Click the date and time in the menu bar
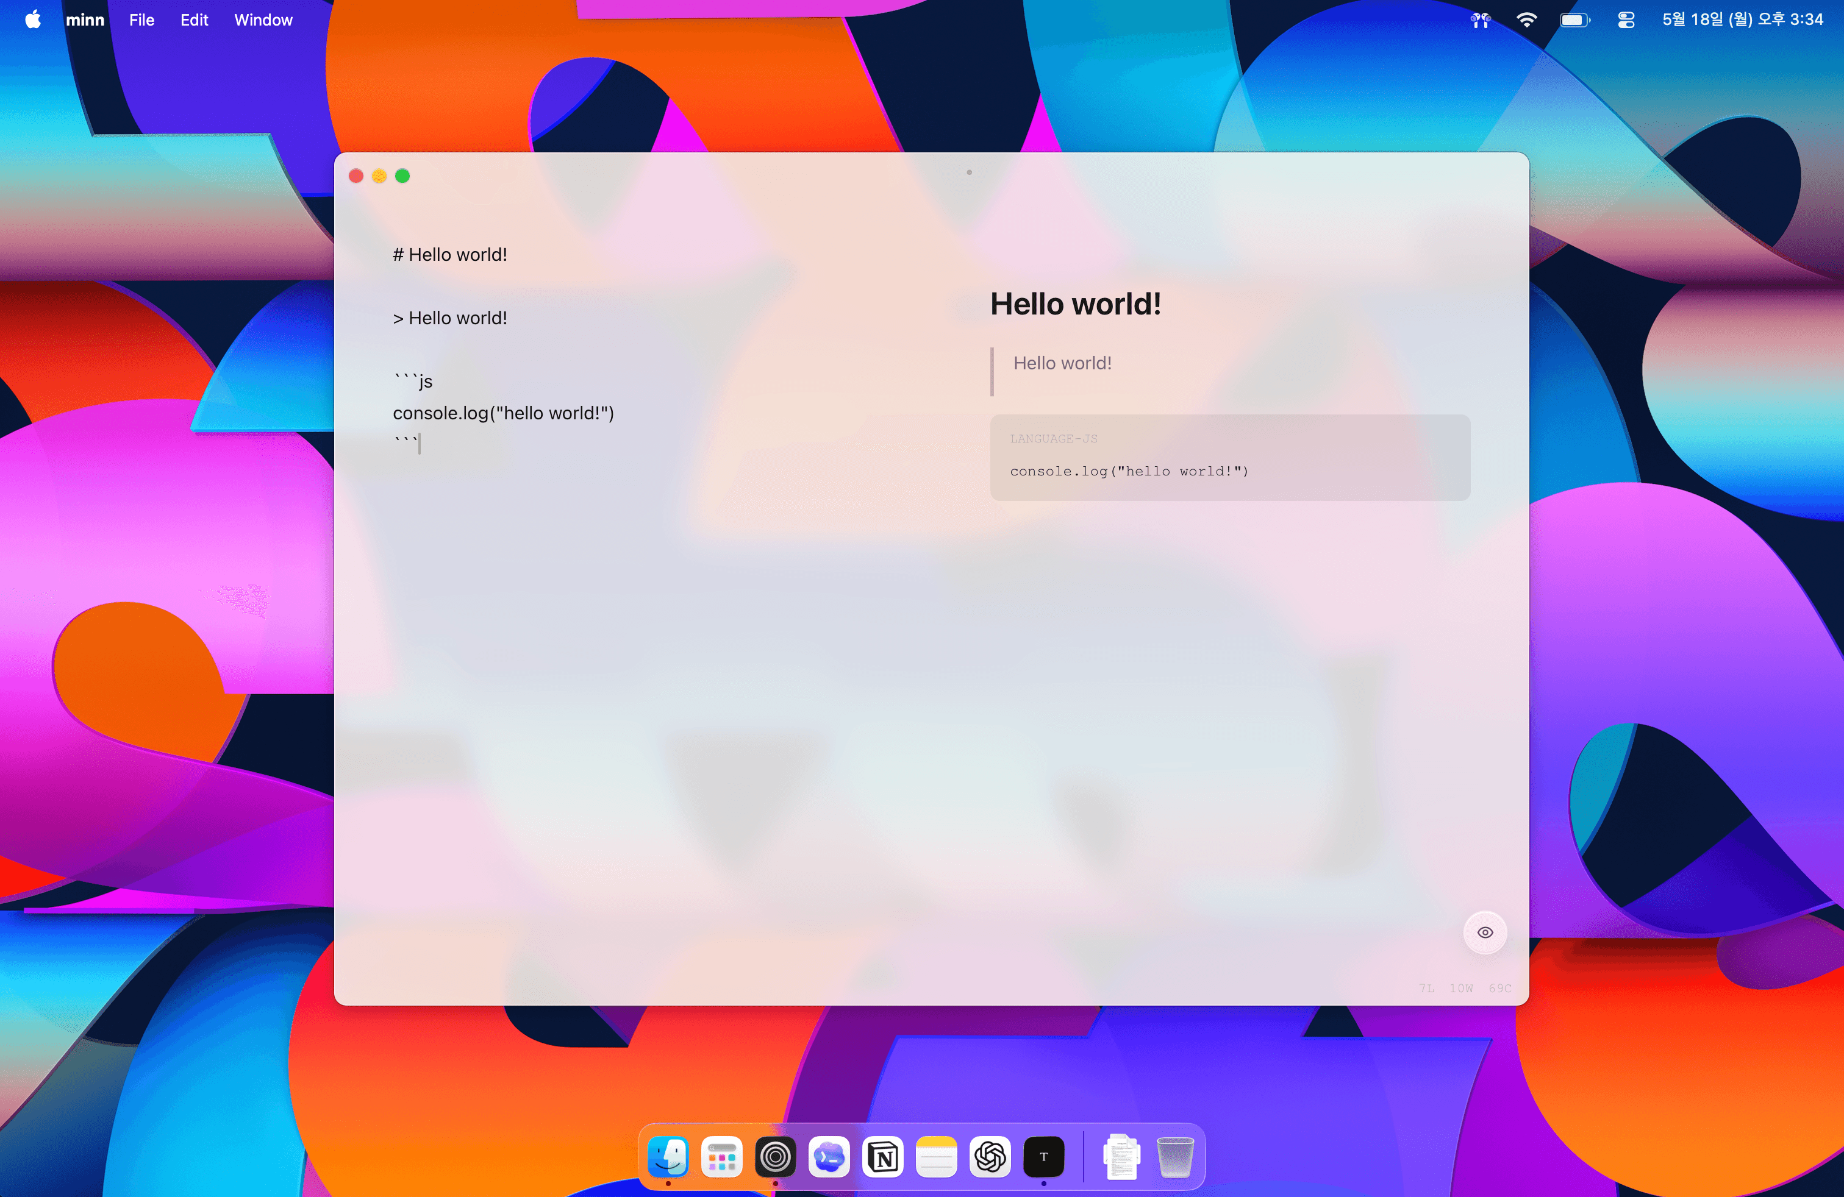The image size is (1844, 1197). (1743, 20)
